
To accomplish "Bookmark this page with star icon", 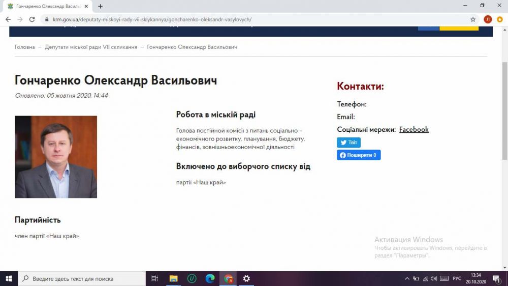I will click(x=473, y=19).
